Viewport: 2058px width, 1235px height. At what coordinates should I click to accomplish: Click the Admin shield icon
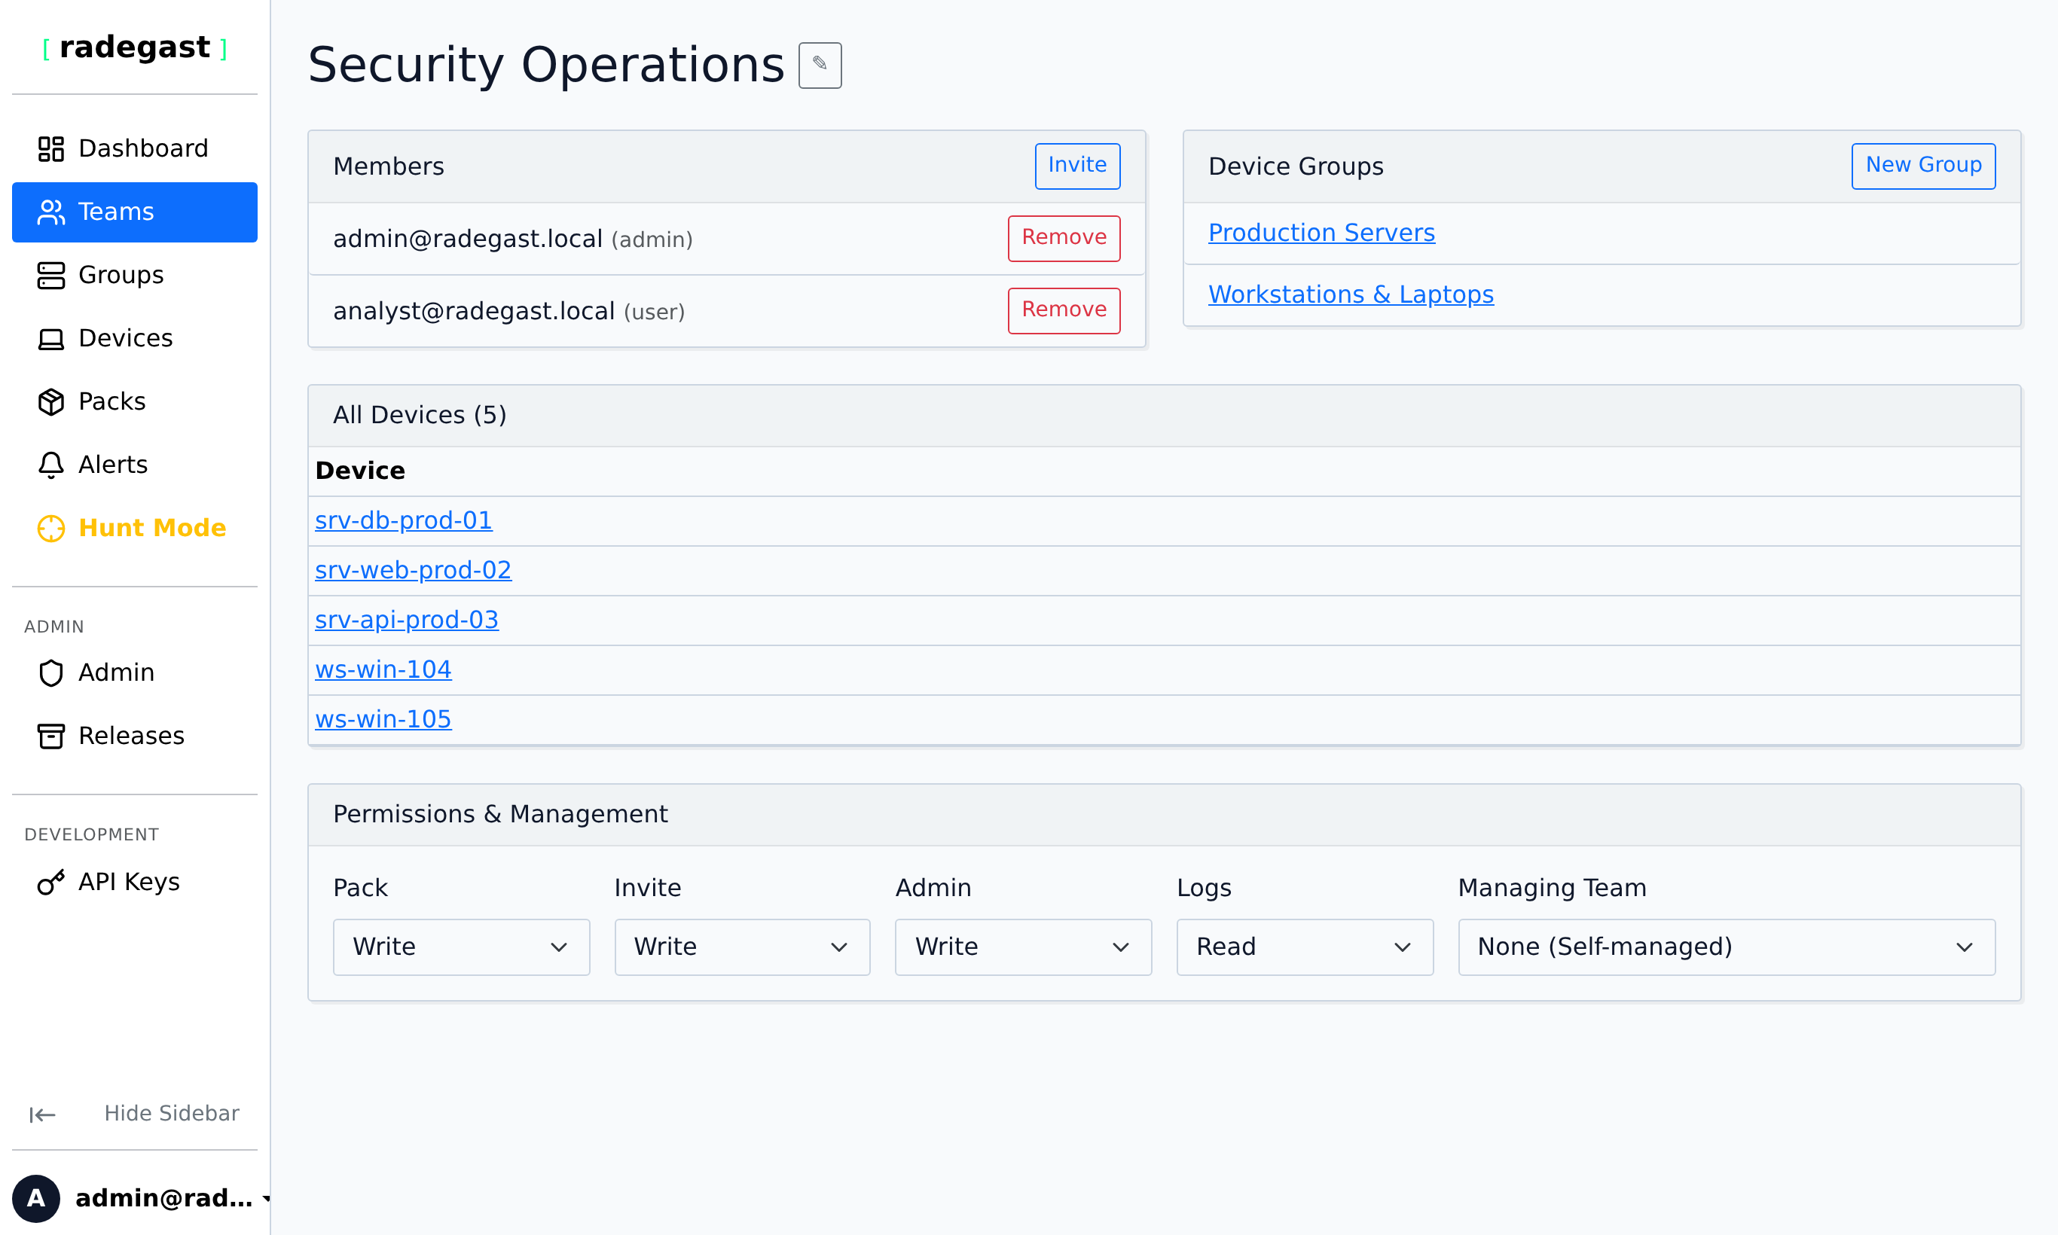click(x=50, y=672)
